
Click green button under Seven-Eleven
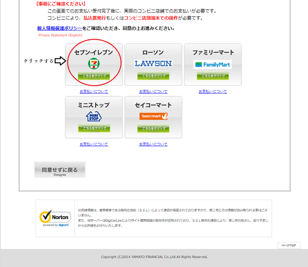(x=94, y=76)
